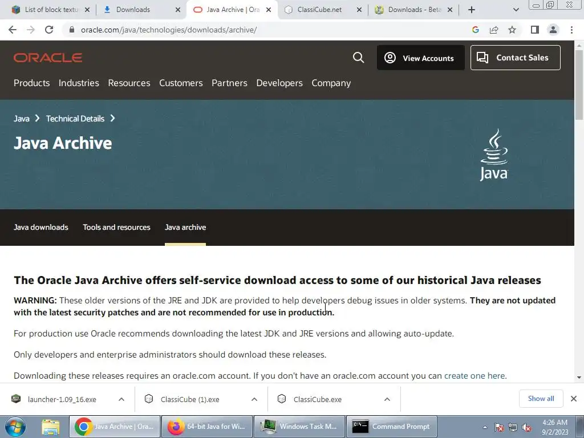This screenshot has width=584, height=438.
Task: Click the create one here link
Action: pos(475,375)
